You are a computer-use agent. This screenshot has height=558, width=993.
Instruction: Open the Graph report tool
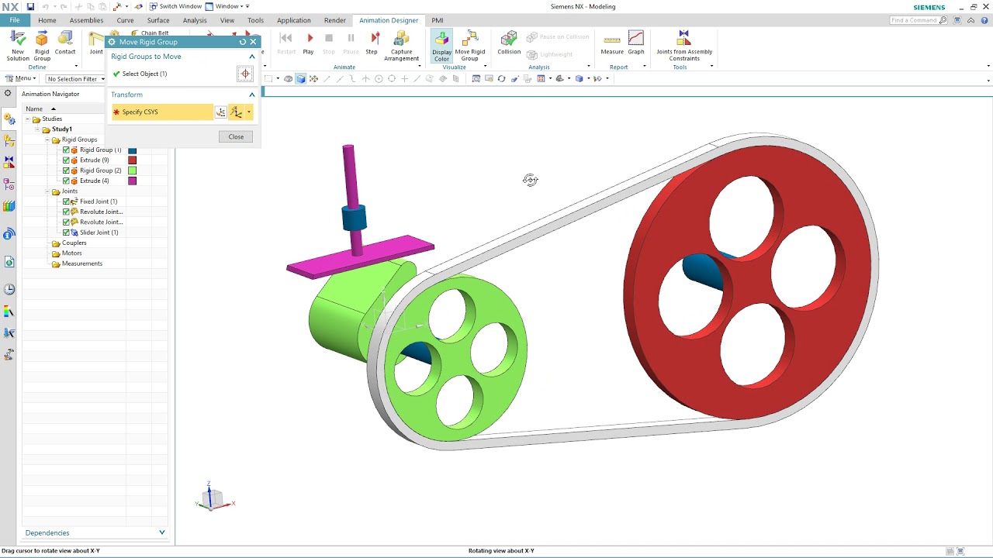pyautogui.click(x=636, y=43)
